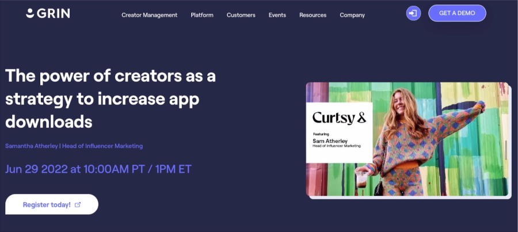Viewport: 518px width, 232px height.
Task: Click the external link icon in Register today
Action: pos(78,204)
